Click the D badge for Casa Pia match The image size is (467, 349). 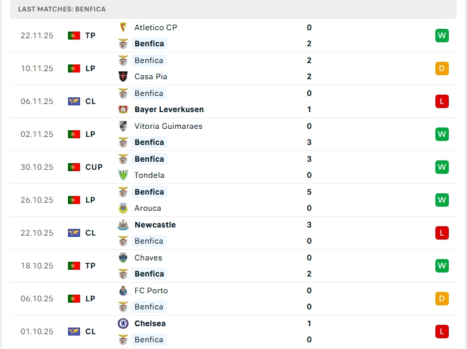(441, 68)
